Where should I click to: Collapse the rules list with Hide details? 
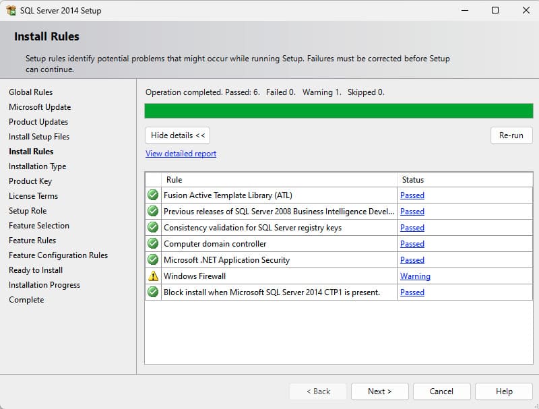pyautogui.click(x=178, y=135)
